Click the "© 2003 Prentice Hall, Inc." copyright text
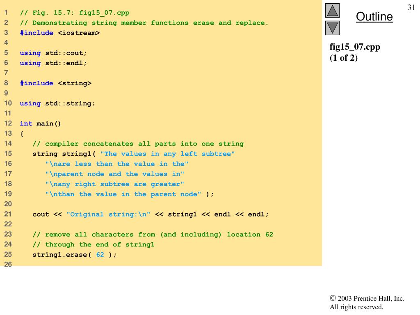 coord(367,299)
